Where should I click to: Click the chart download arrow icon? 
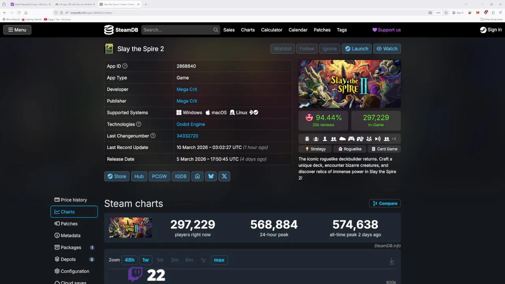click(x=392, y=261)
